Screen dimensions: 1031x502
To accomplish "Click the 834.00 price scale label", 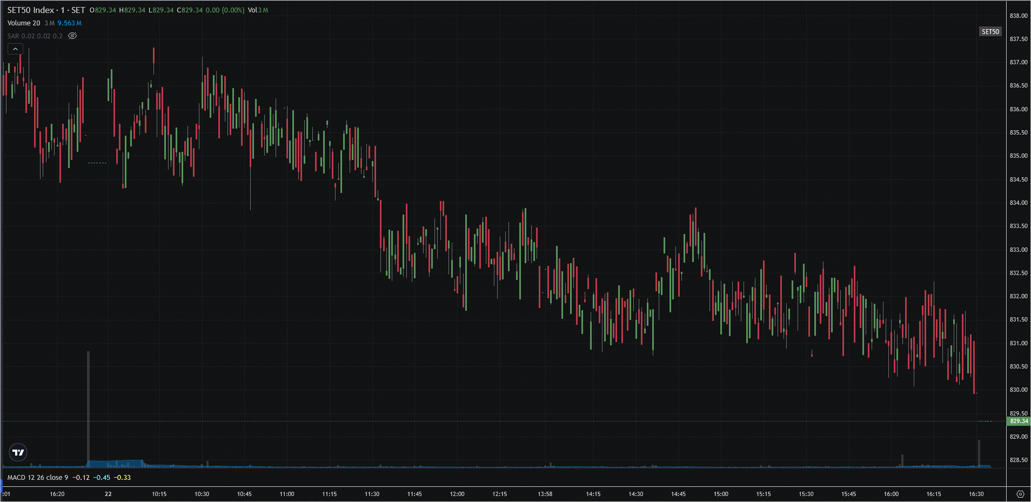I will pos(1018,203).
